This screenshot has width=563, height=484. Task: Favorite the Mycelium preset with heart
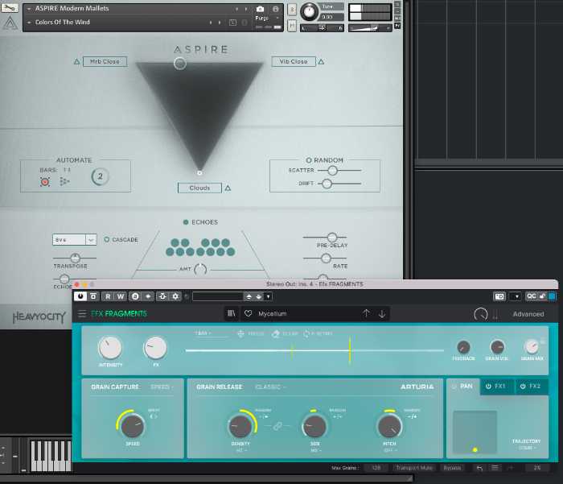point(248,313)
